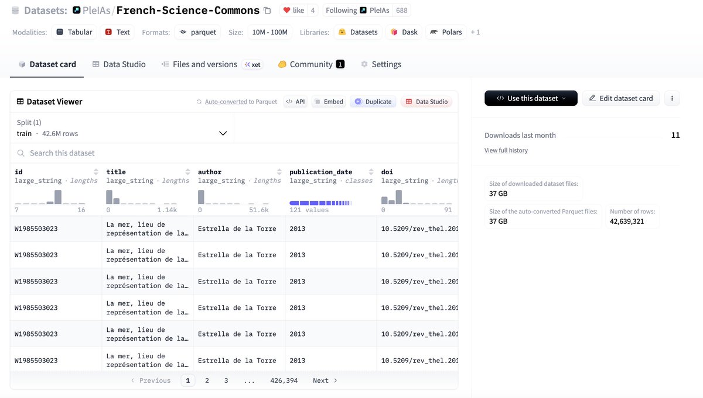The image size is (703, 398).
Task: Click publication_date 121 values class bar
Action: tap(320, 203)
